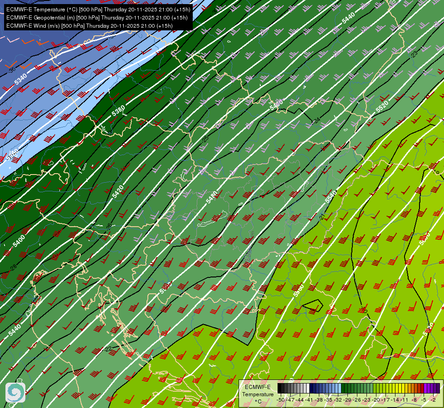Click the -23 isotherm label
Viewport: 444px width, 408px height.
click(x=414, y=54)
